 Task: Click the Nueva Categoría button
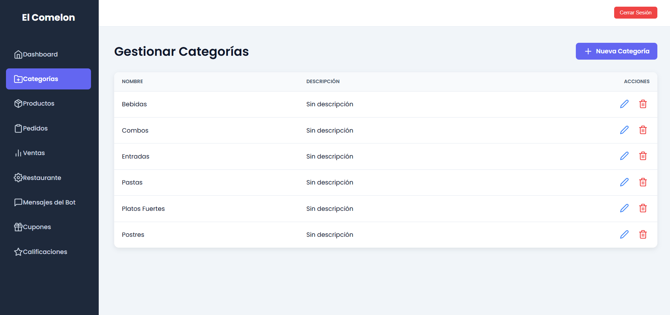coord(616,51)
